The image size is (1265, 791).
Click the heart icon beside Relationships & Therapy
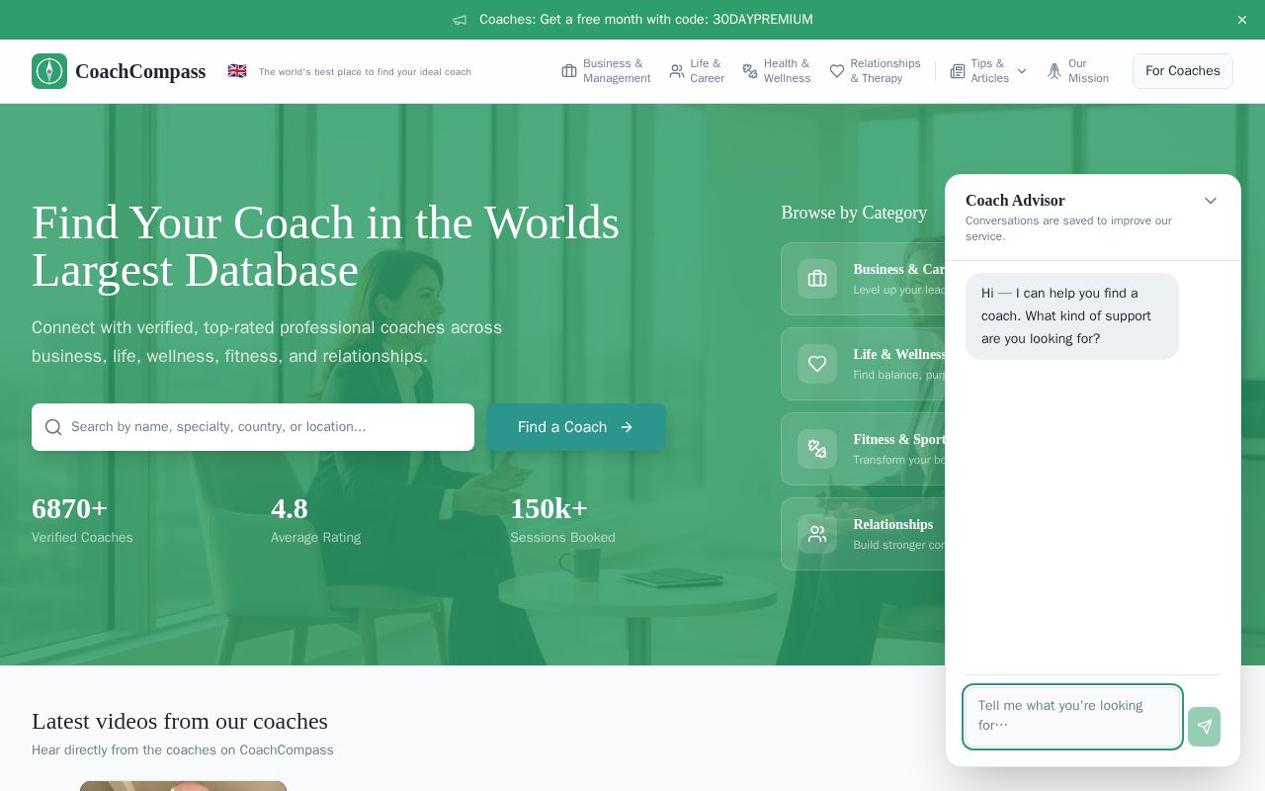coord(837,71)
